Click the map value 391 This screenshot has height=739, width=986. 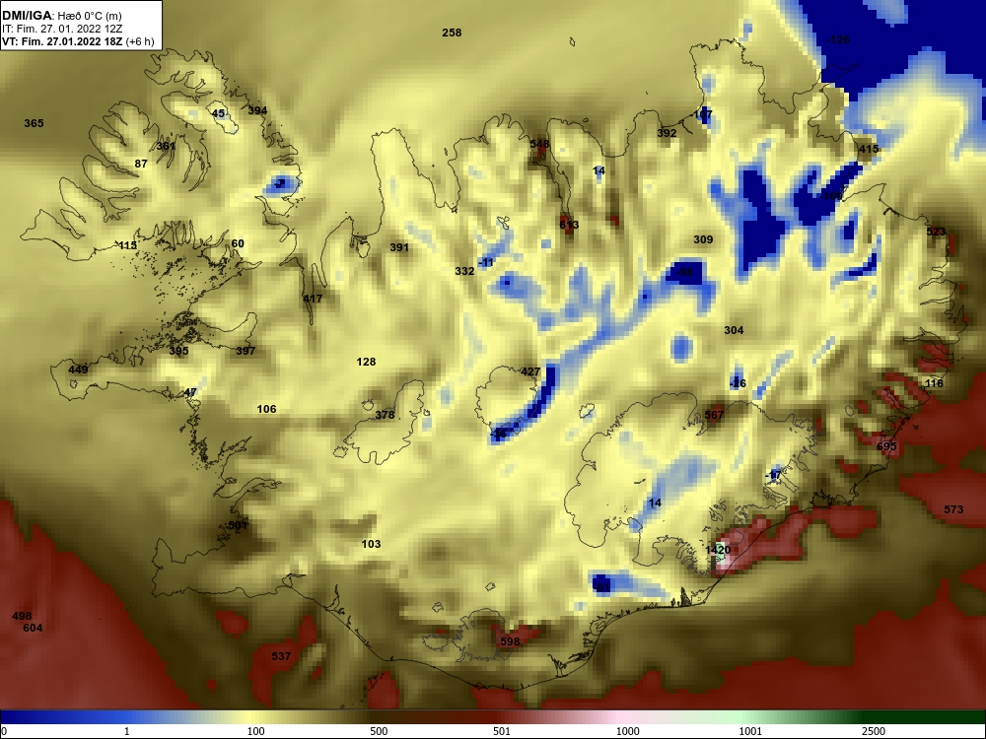[x=399, y=247]
